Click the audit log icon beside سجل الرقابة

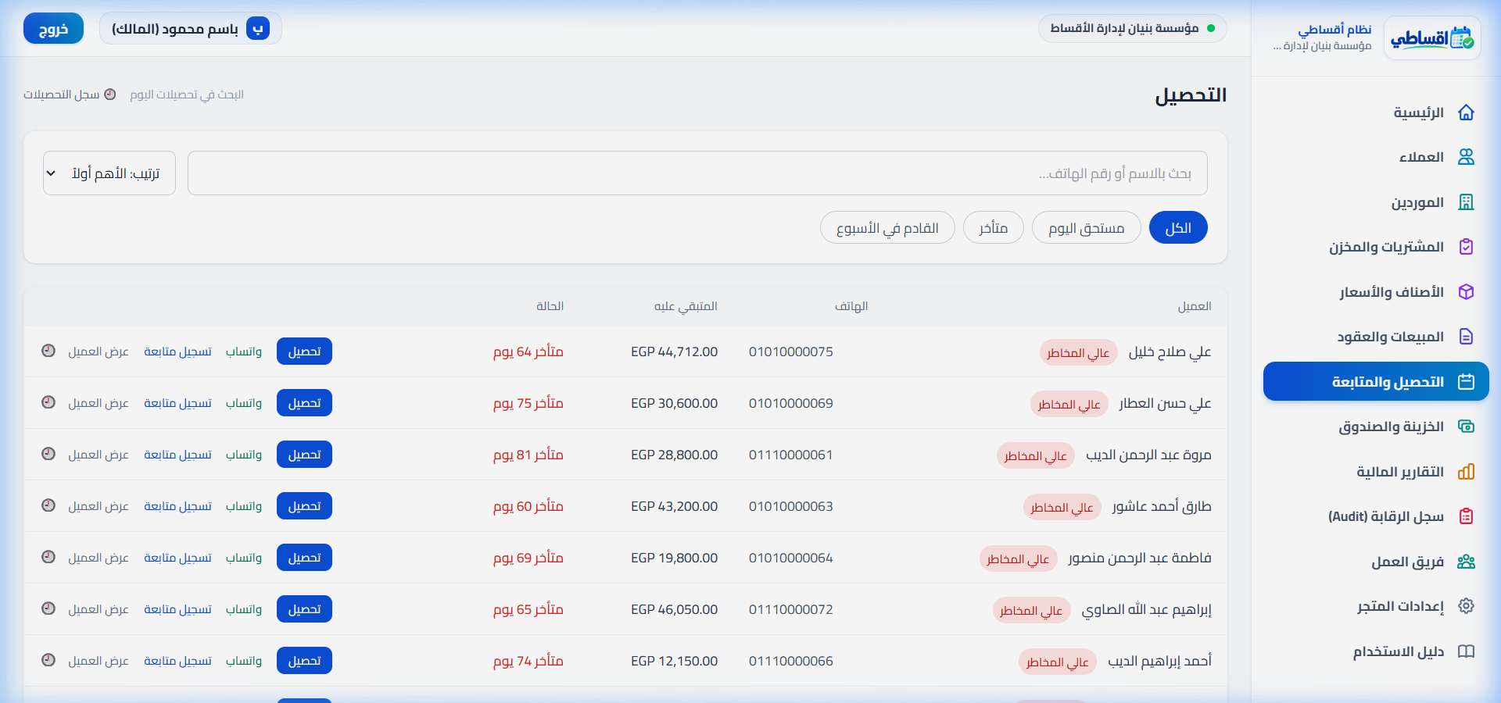pos(1466,516)
